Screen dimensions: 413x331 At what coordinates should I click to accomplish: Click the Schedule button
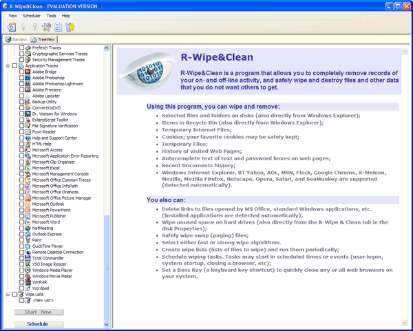pyautogui.click(x=39, y=324)
